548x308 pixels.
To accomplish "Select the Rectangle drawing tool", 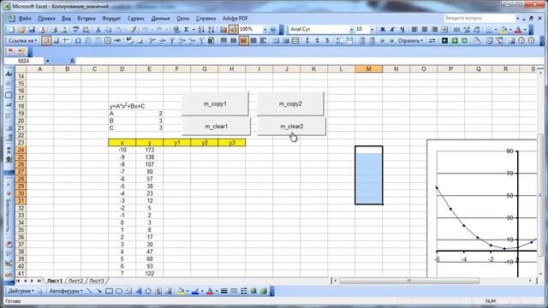I will click(x=109, y=291).
